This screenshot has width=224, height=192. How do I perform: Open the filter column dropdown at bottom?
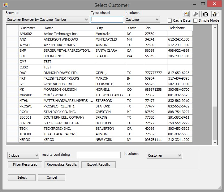(164, 155)
